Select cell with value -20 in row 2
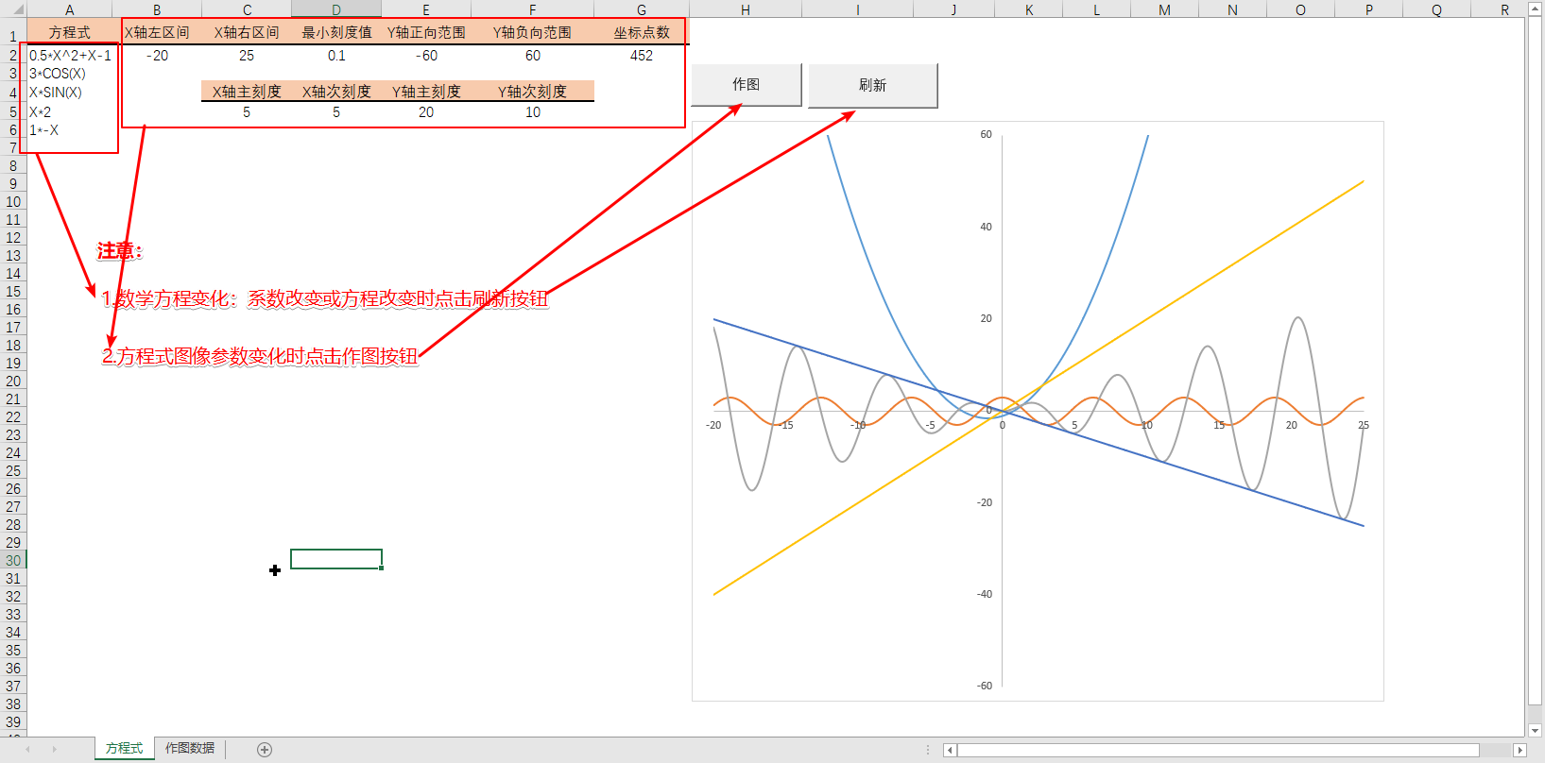The height and width of the screenshot is (763, 1545). tap(157, 56)
